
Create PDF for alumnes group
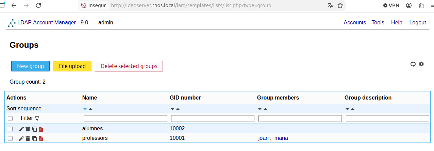(41, 129)
